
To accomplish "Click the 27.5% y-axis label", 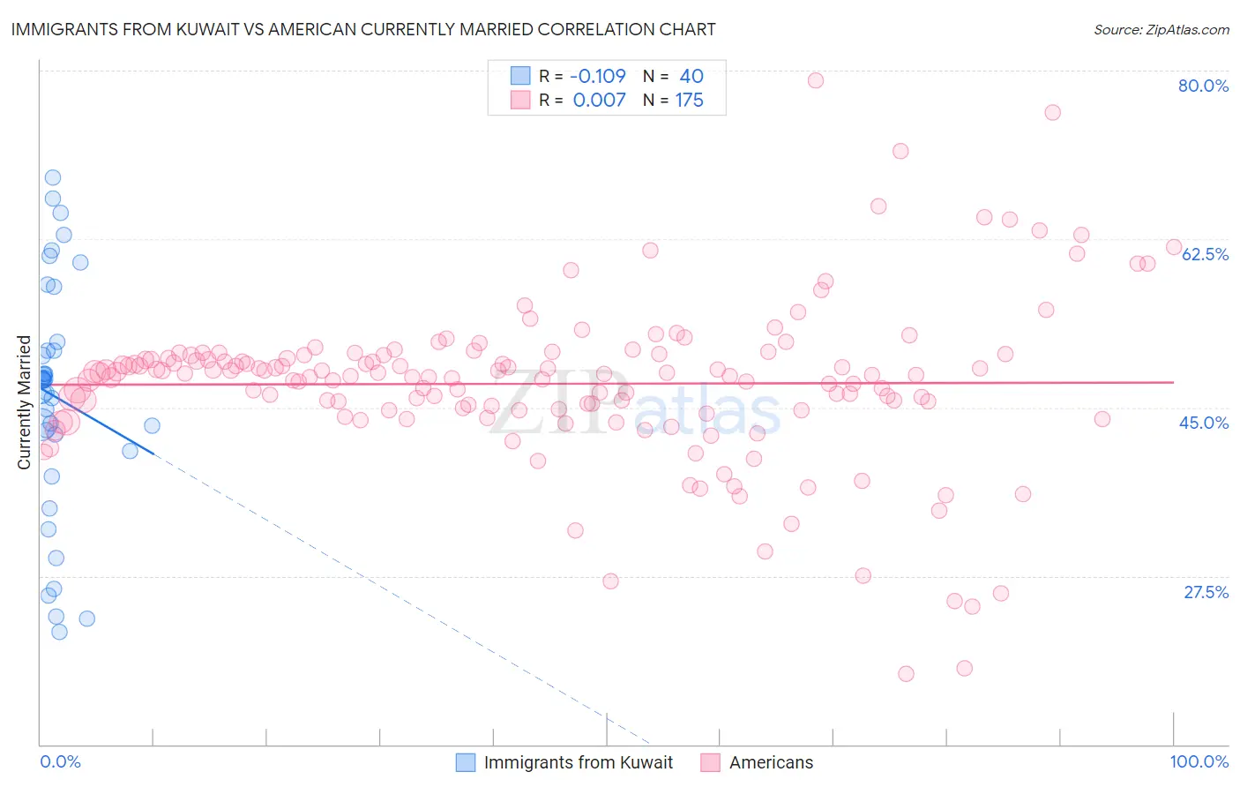I will pyautogui.click(x=1206, y=592).
